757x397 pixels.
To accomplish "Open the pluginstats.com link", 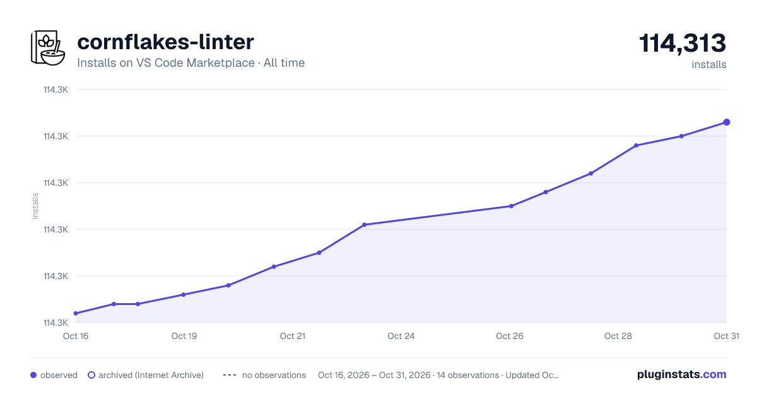I will [681, 374].
